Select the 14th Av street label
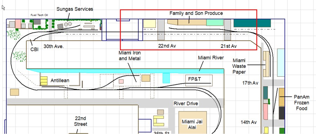Screen dimensions: 316x134 tap(249, 122)
